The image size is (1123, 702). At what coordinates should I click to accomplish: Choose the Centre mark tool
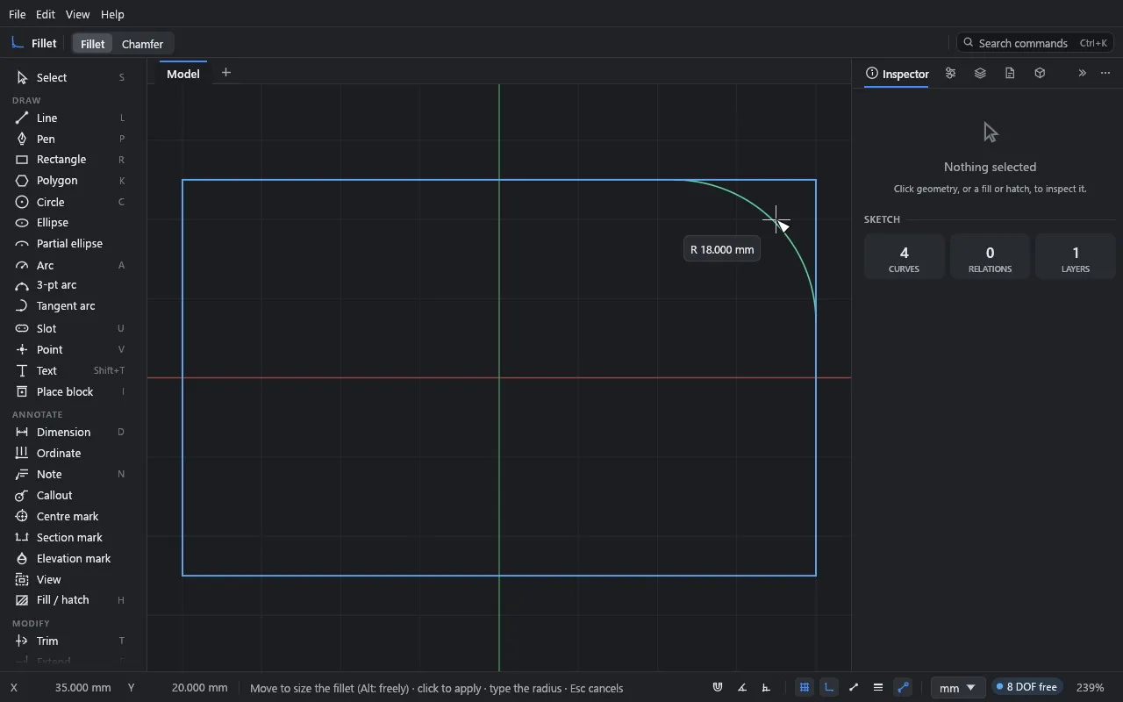tap(70, 516)
